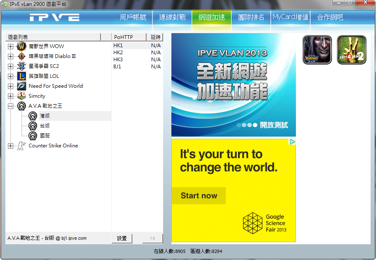The image size is (376, 260).
Task: Minimize the IPvE window
Action: pos(339,2)
